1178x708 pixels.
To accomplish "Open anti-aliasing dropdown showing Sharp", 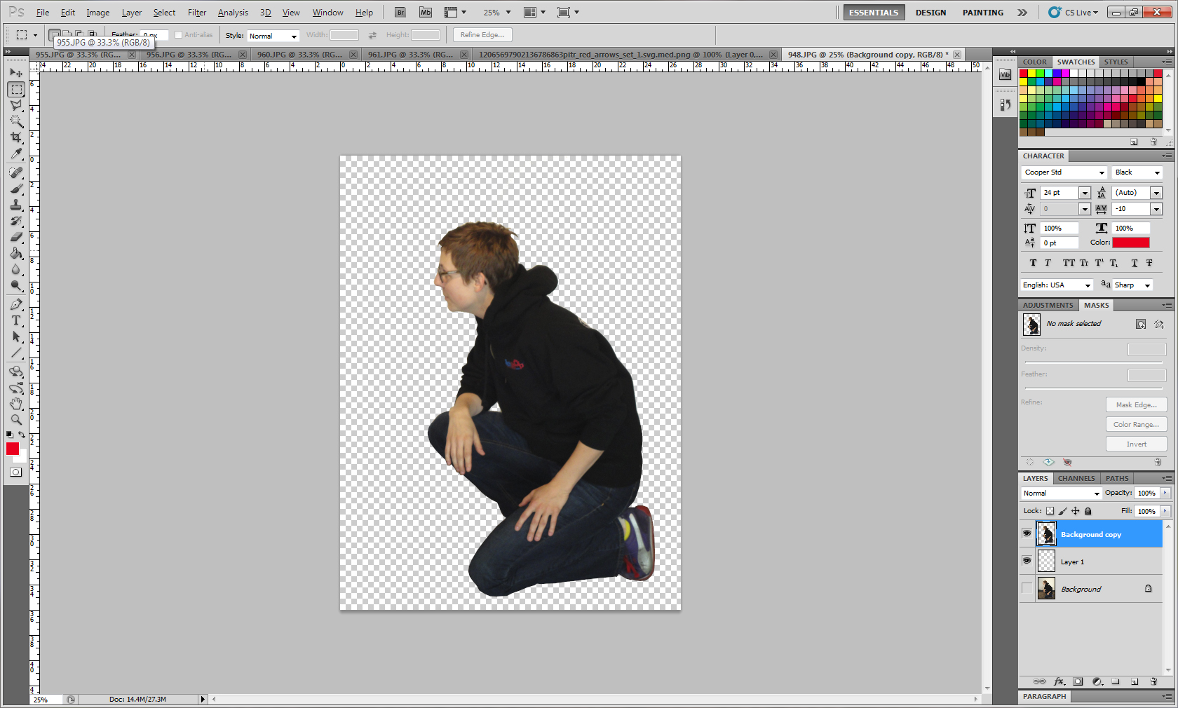I will (x=1132, y=285).
